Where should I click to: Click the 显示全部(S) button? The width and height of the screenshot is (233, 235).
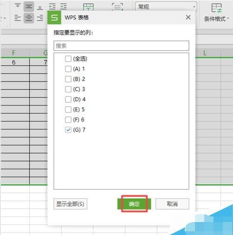71,204
